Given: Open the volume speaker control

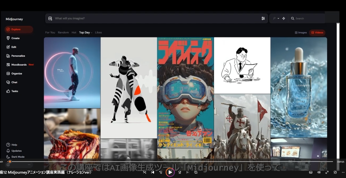Looking at the screenshot, I should (x=319, y=172).
